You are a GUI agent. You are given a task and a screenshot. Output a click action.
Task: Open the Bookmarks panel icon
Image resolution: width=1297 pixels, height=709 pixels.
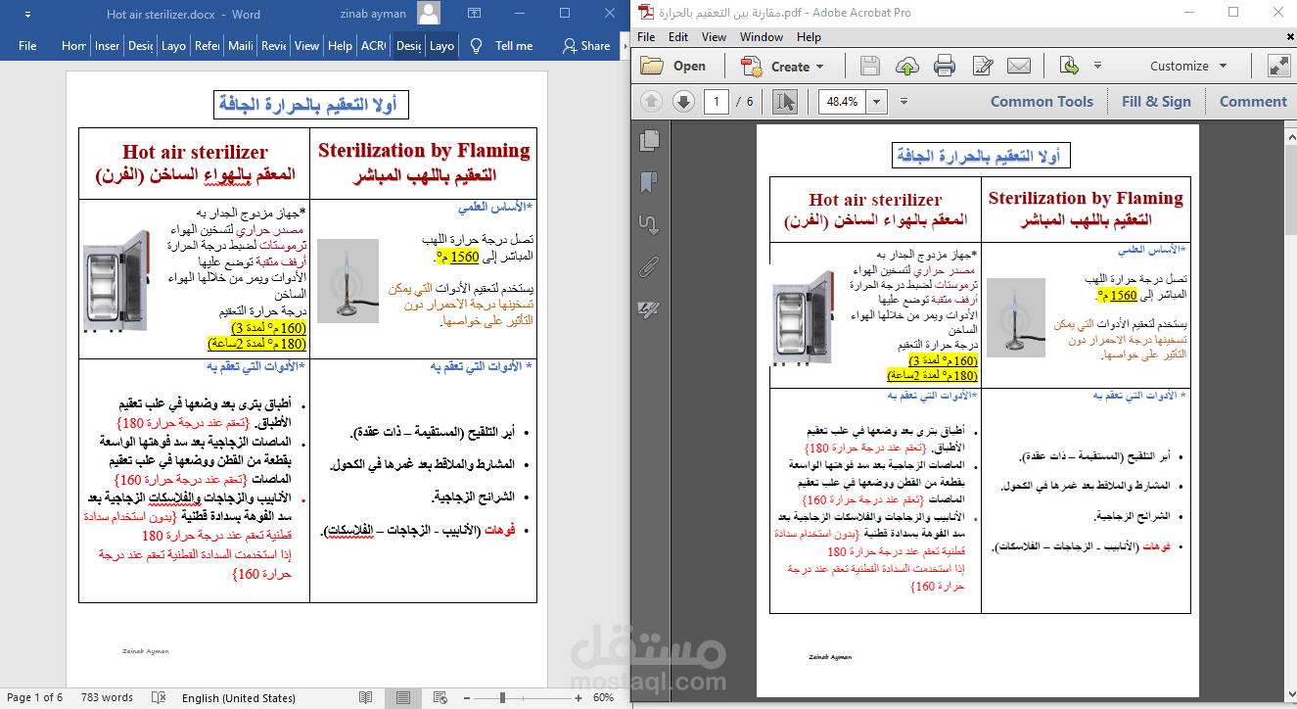[648, 182]
